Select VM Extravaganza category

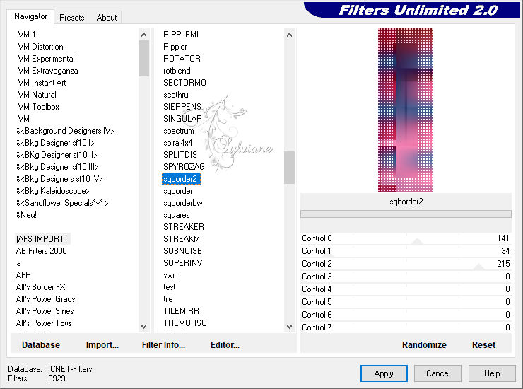click(47, 71)
